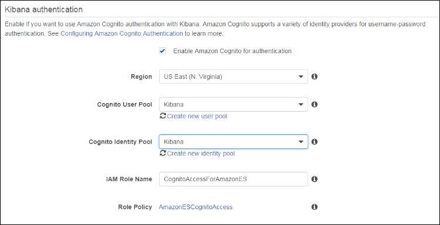Click the Enable Amazon Cognito checkbox label text
Viewport: 440px width, 225px height.
[232, 51]
